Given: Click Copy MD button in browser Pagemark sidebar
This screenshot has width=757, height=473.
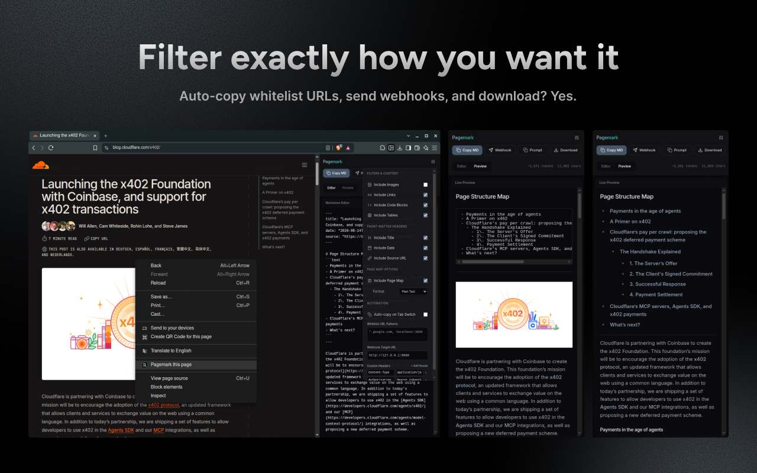Looking at the screenshot, I should (337, 173).
